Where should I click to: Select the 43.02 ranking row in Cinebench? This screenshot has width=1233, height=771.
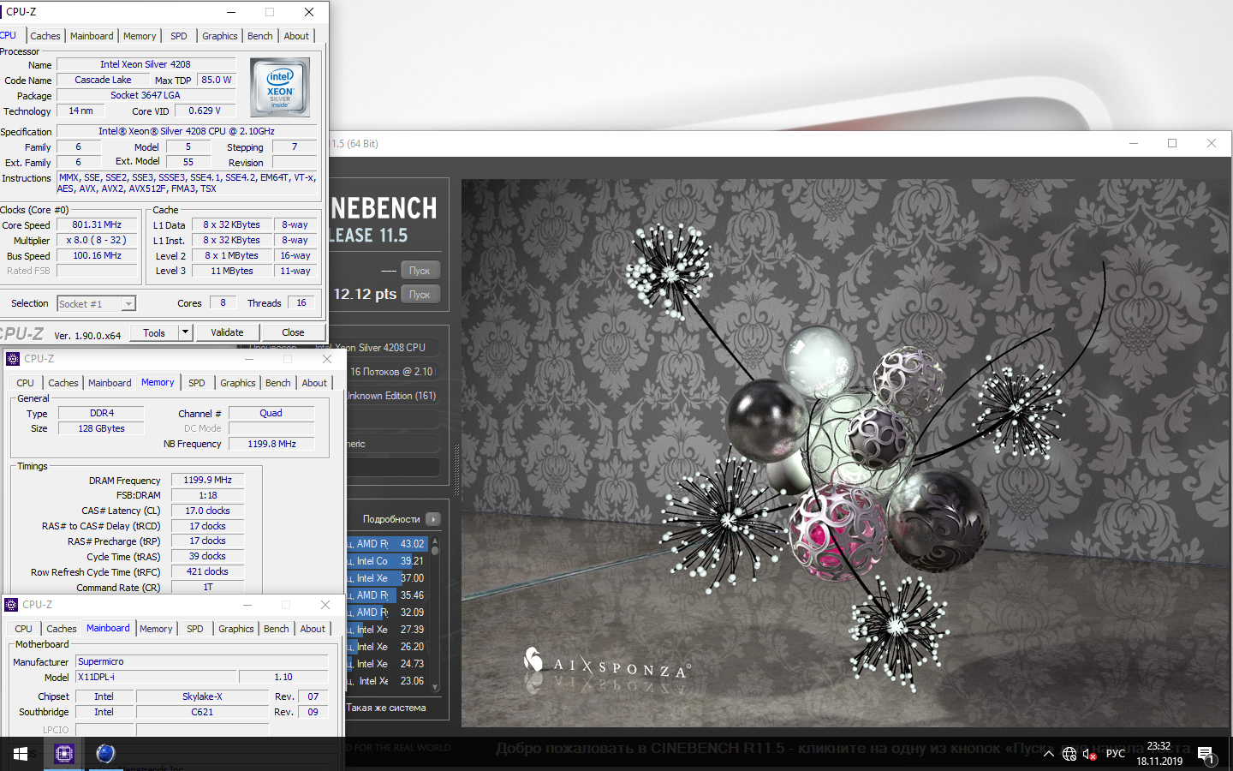[387, 544]
